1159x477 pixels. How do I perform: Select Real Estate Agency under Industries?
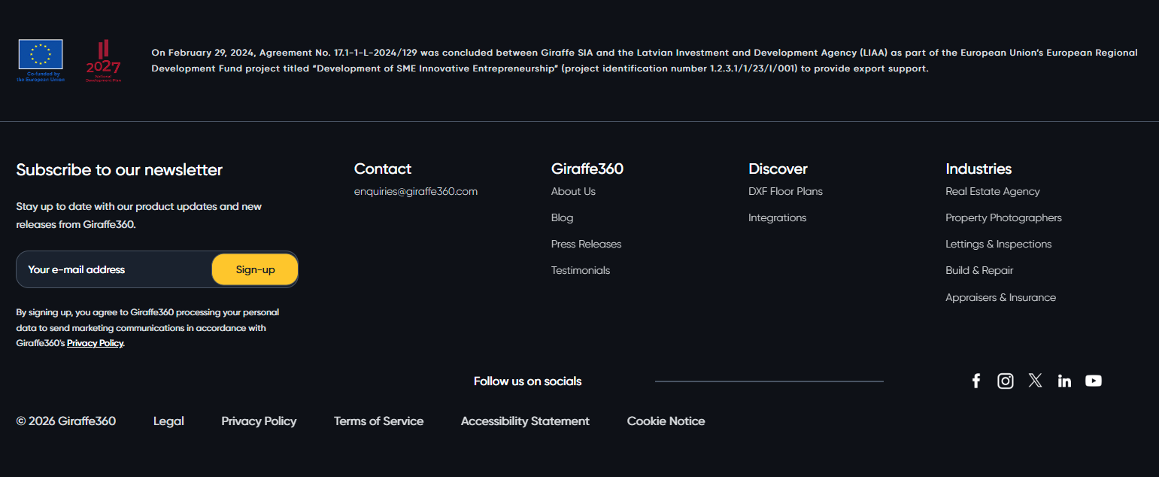click(x=993, y=191)
